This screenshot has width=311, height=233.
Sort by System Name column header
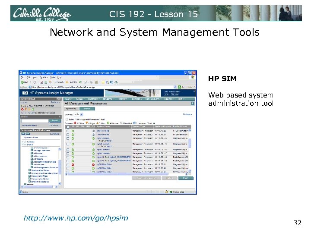(x=113, y=126)
